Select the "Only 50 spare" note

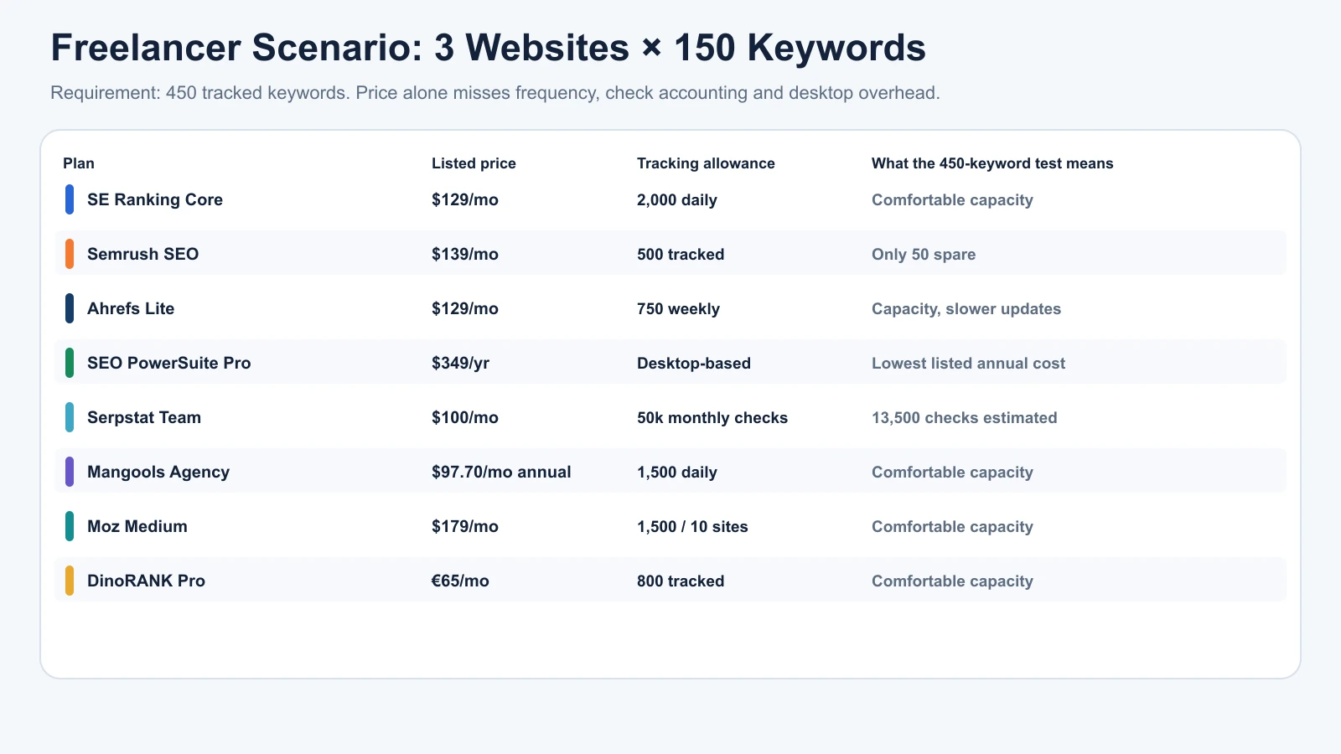pos(924,255)
